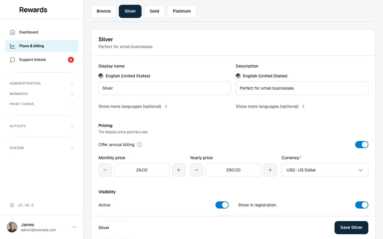Disable the Active visibility toggle
This screenshot has width=383, height=239.
tap(222, 205)
